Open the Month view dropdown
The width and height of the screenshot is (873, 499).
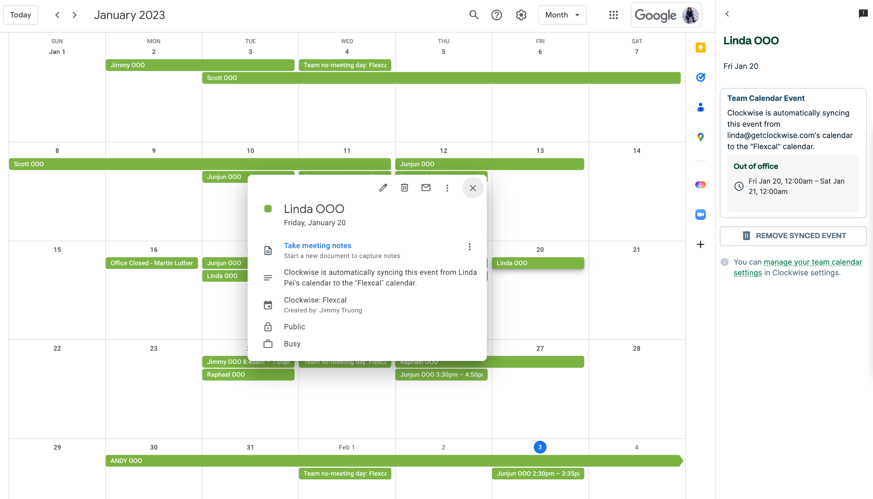562,14
